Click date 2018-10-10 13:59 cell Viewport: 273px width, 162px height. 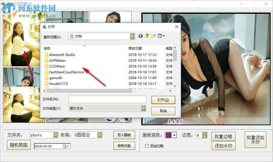[x=142, y=66]
